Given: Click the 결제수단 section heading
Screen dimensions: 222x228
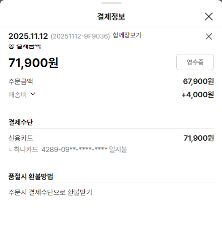Looking at the screenshot, I should (x=20, y=122).
